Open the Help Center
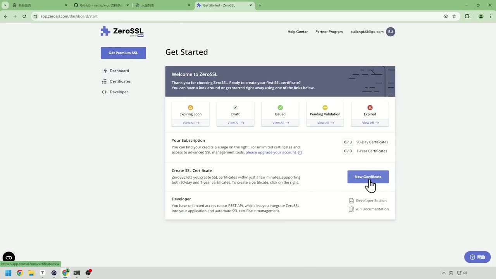The height and width of the screenshot is (279, 496). tap(297, 32)
